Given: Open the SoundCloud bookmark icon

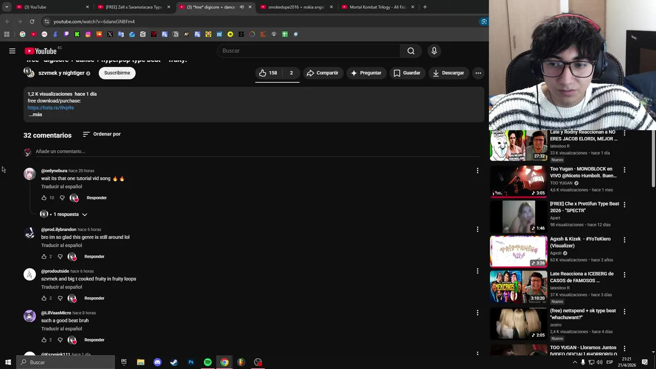Looking at the screenshot, I should pos(99,34).
